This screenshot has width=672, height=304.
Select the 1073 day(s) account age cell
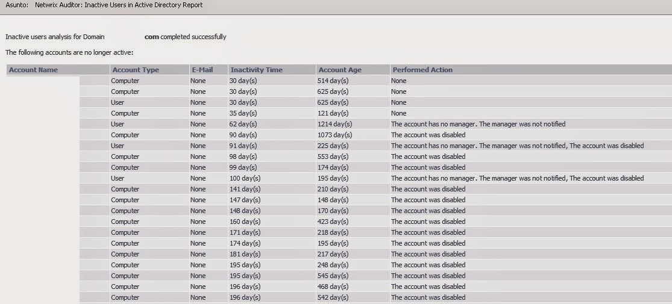click(334, 135)
